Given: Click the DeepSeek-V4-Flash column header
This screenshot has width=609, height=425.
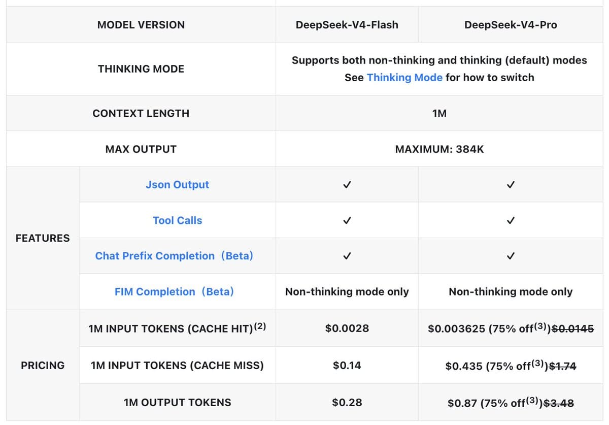Looking at the screenshot, I should click(347, 25).
